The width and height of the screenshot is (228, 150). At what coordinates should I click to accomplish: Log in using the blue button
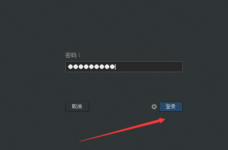point(171,107)
